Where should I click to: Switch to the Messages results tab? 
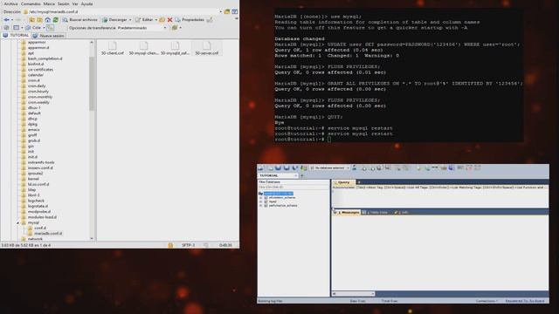click(348, 213)
